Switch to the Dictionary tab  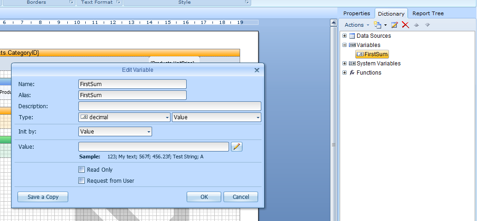pos(391,14)
